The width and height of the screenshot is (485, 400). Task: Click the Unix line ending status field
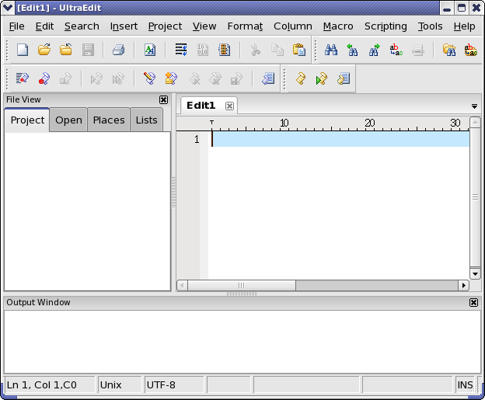pos(120,384)
